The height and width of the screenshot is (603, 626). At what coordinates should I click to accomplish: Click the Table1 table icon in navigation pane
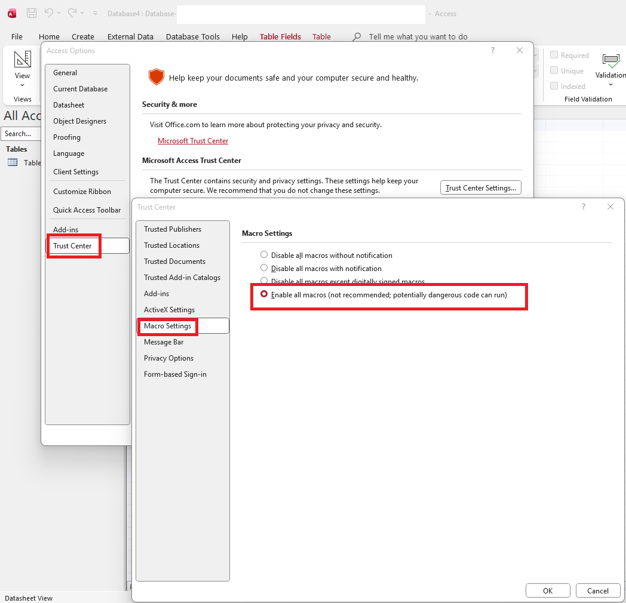coord(13,162)
